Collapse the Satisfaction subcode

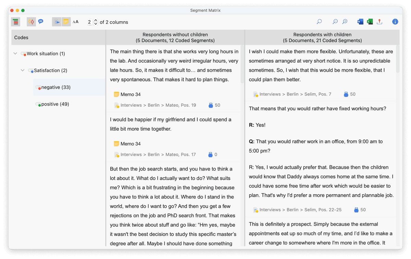pyautogui.click(x=23, y=70)
